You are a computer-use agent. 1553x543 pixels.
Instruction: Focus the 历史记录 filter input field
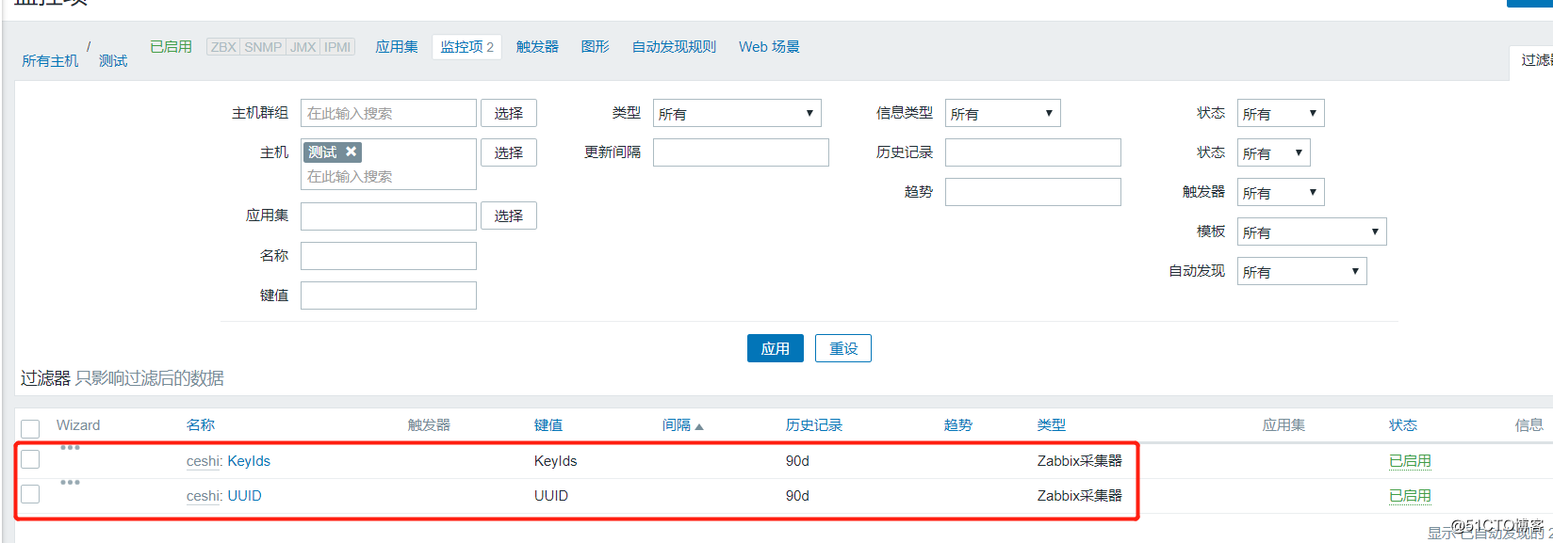(x=1033, y=152)
